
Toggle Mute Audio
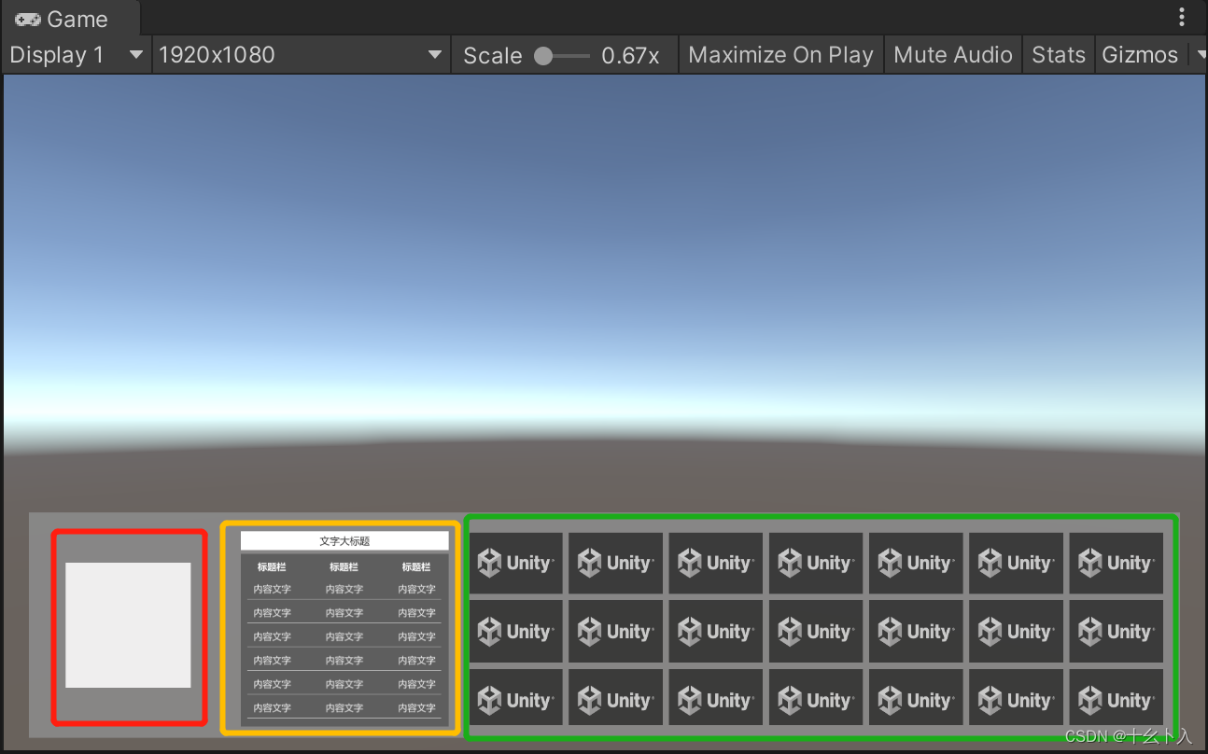(953, 55)
